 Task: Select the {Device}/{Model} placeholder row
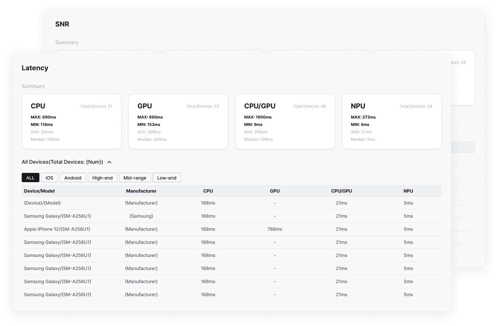(x=232, y=203)
